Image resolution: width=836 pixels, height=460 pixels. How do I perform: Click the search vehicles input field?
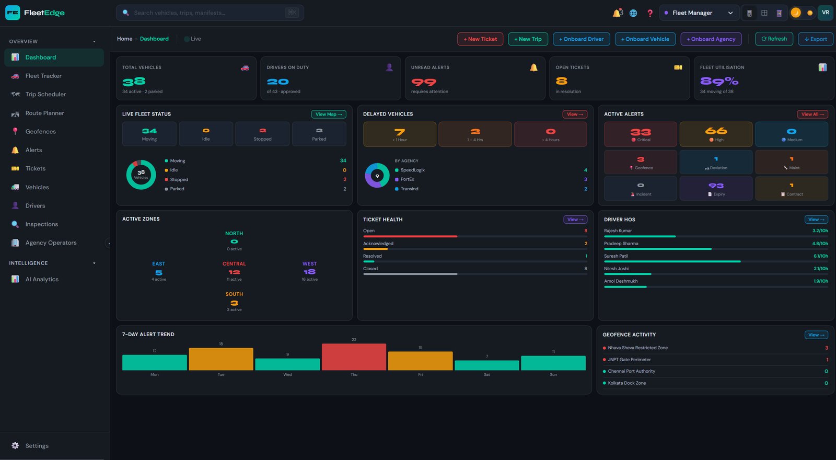tap(210, 13)
